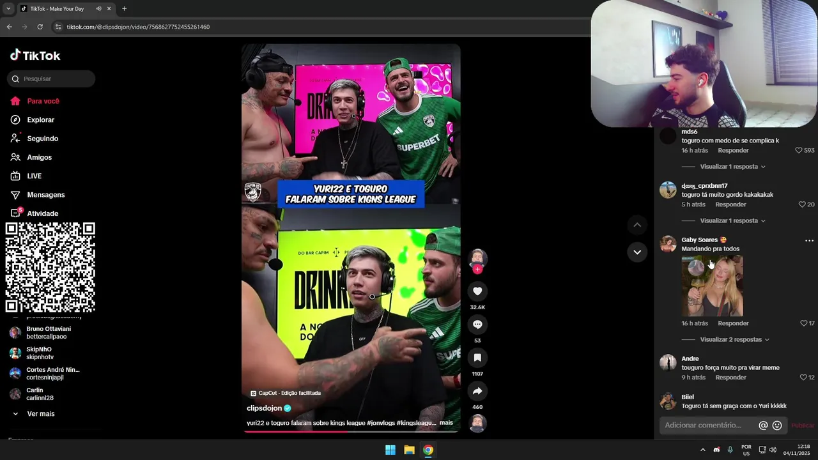Viewport: 818px width, 460px height.
Task: Like Gaby Soares' comment
Action: tap(804, 323)
